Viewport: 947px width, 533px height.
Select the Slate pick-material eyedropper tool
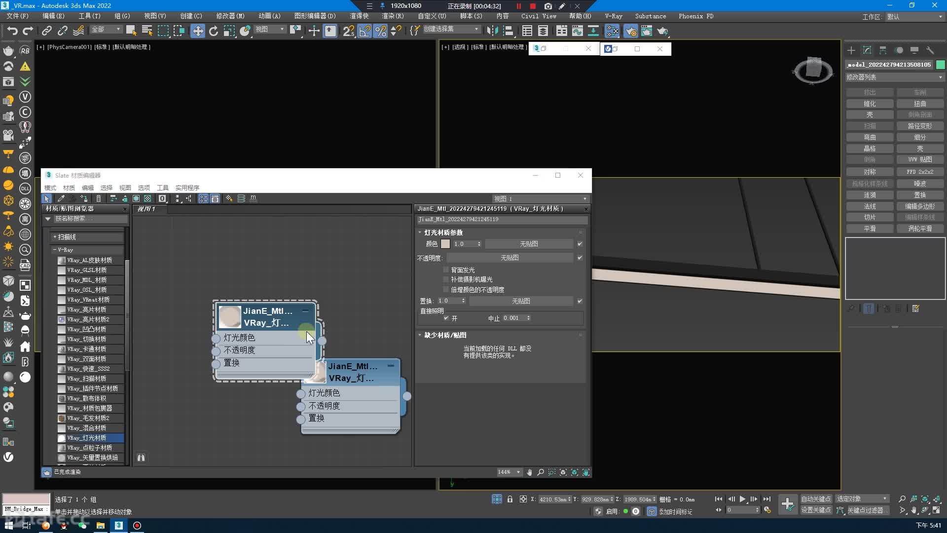(61, 198)
